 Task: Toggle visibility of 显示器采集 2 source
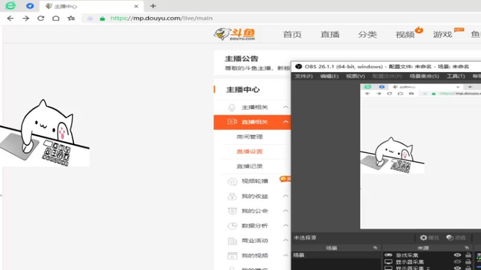point(457,268)
